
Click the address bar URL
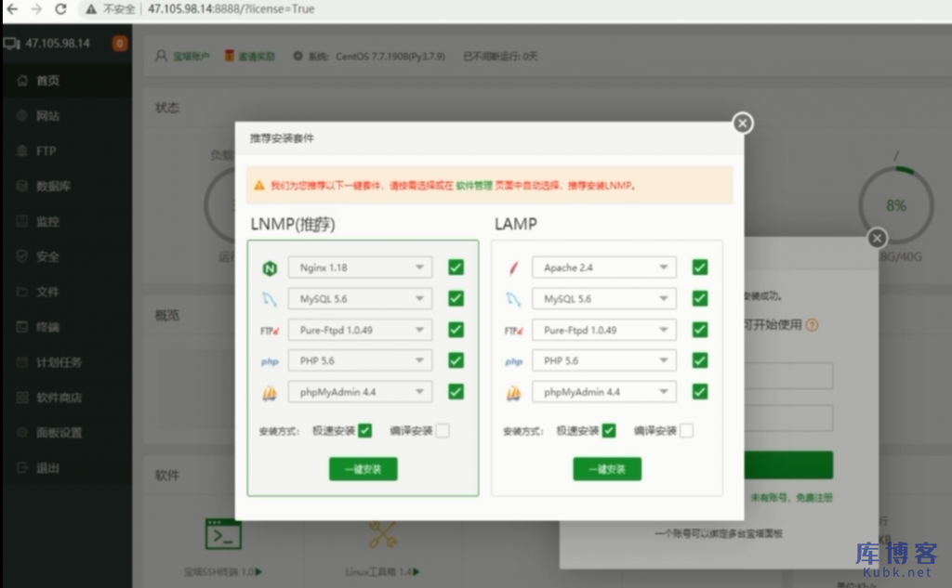point(231,9)
